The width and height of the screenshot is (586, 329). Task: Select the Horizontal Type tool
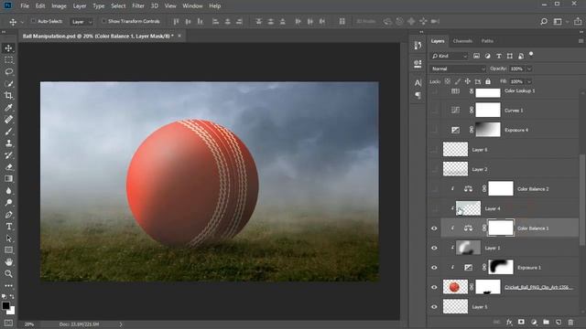pos(8,227)
